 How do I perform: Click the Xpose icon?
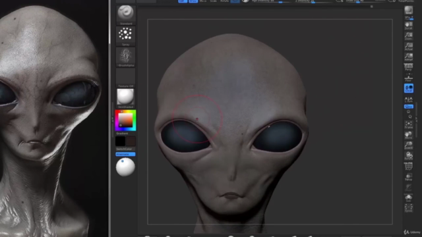[x=409, y=208]
